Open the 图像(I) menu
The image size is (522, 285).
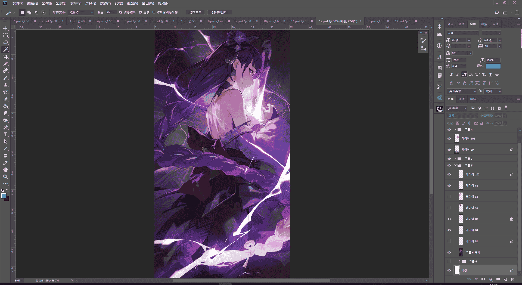[x=47, y=3]
